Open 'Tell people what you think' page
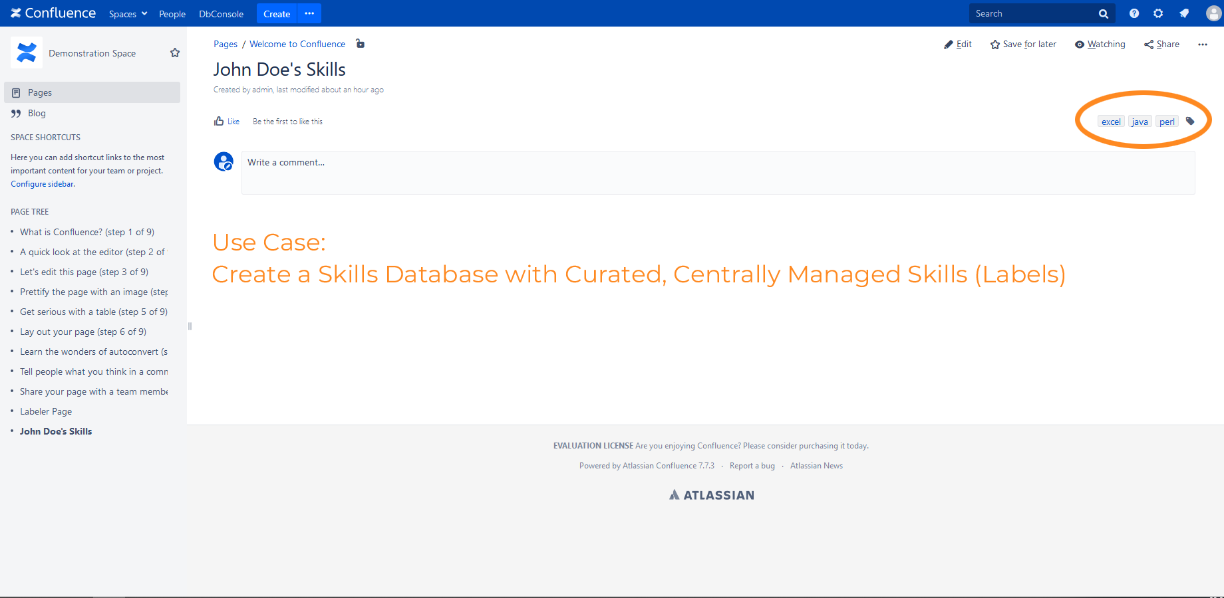 [94, 371]
